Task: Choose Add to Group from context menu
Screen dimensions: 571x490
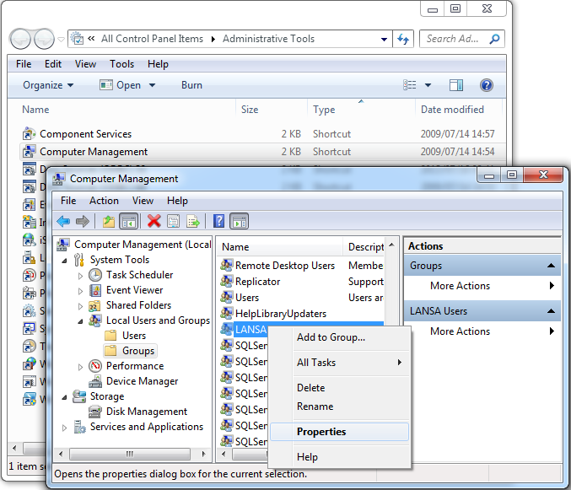Action: [x=339, y=337]
